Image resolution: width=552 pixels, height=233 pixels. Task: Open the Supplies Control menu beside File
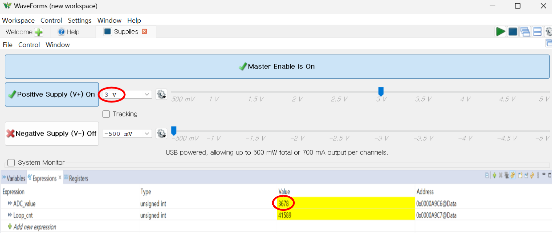[29, 45]
